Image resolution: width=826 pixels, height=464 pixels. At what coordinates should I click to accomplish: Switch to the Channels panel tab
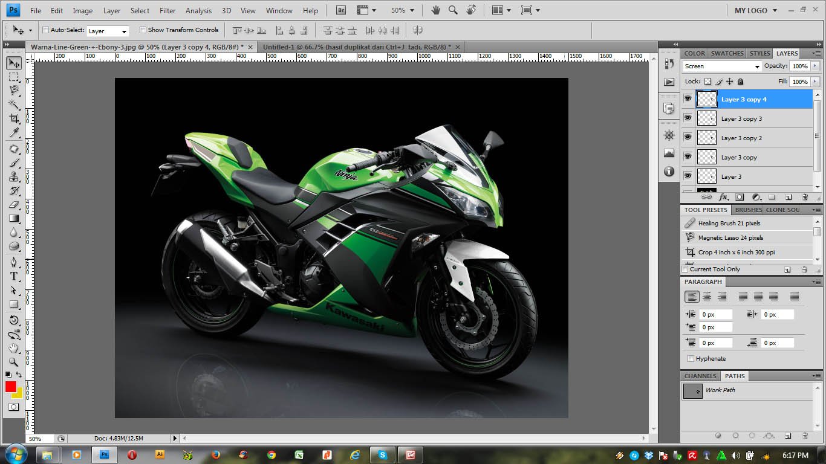coord(700,376)
